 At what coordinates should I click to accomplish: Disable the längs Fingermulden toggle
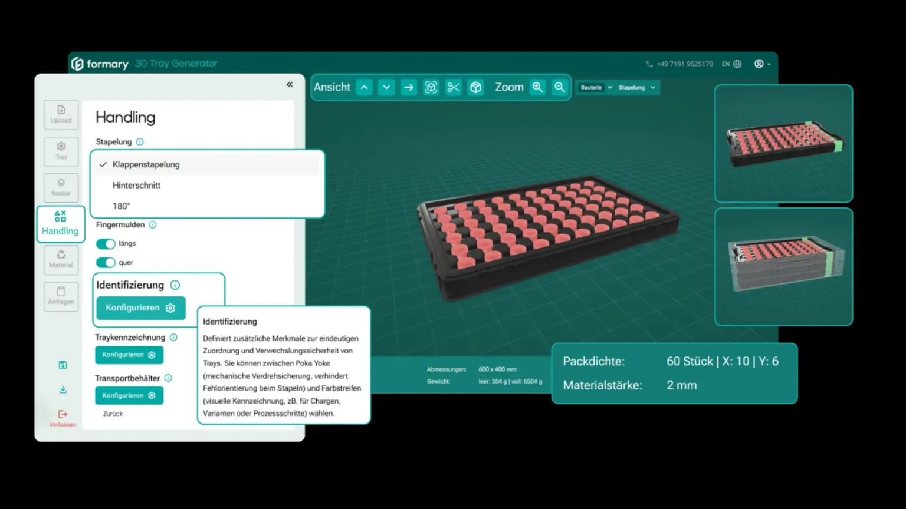[x=106, y=243]
